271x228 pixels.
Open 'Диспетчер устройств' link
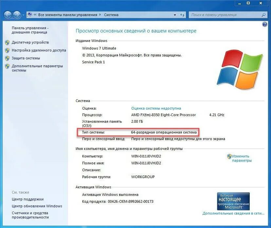click(30, 42)
